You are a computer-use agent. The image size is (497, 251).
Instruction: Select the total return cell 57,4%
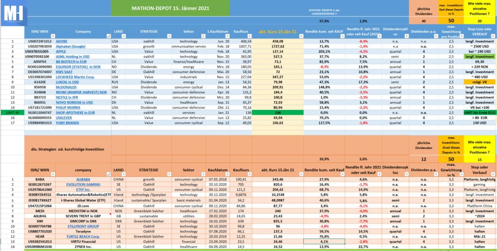[324, 21]
